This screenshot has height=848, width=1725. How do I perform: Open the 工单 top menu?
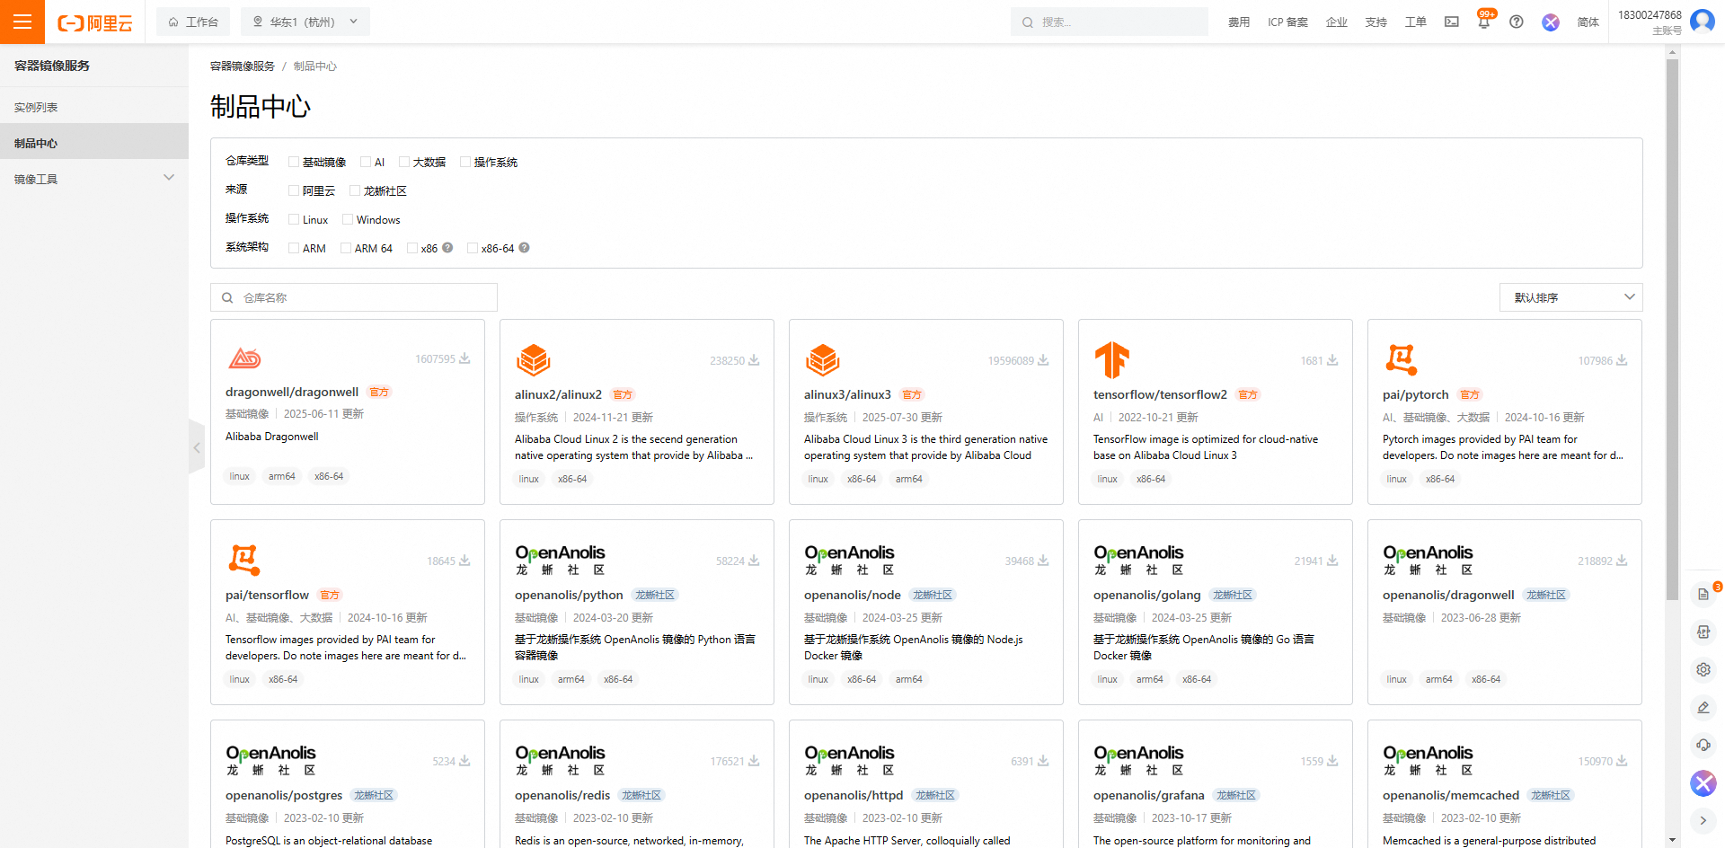click(1415, 22)
